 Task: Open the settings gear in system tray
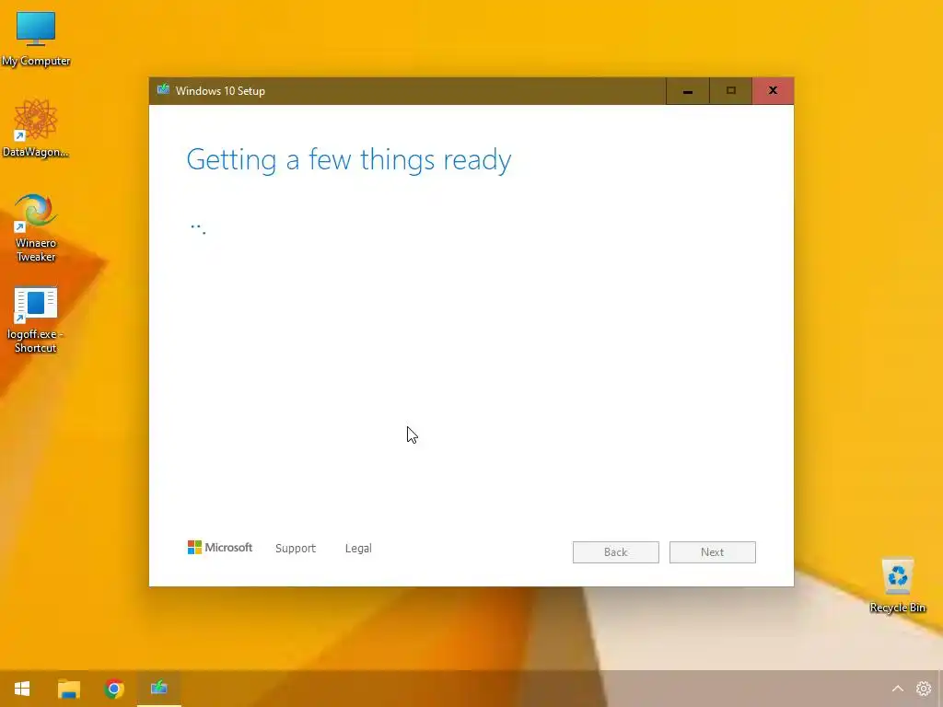pos(923,689)
